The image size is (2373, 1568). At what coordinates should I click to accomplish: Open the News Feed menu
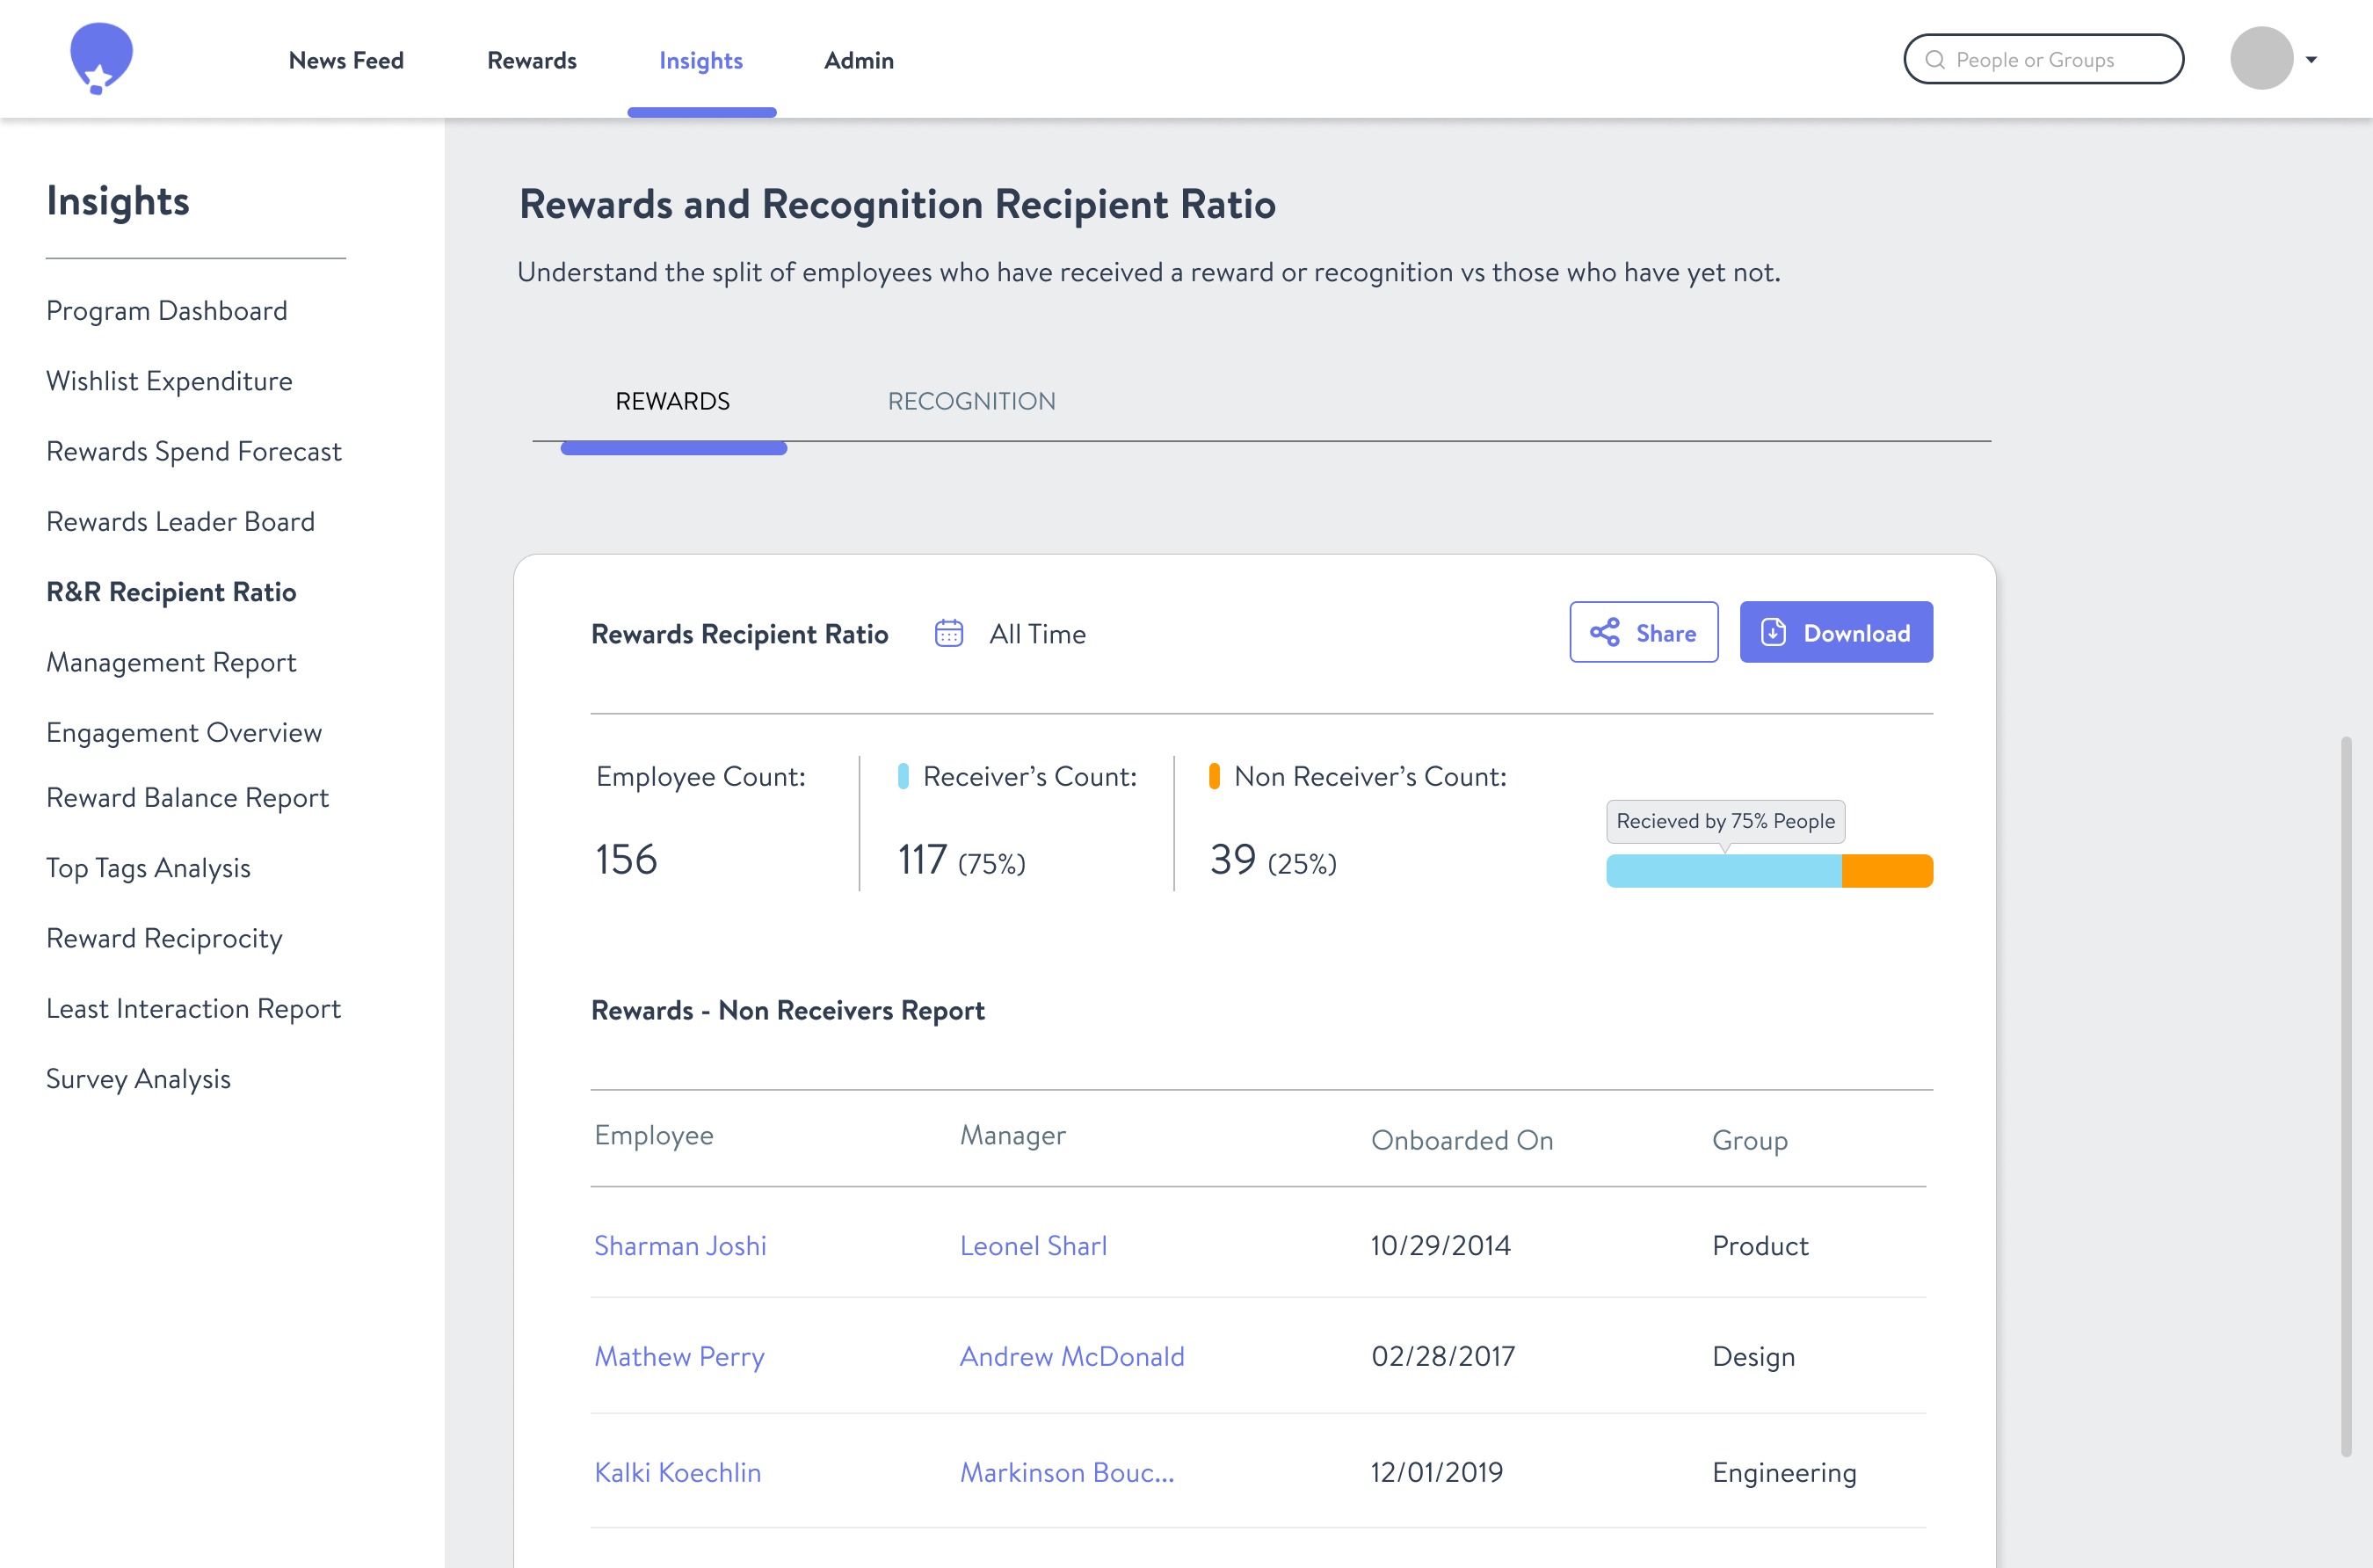(x=346, y=60)
